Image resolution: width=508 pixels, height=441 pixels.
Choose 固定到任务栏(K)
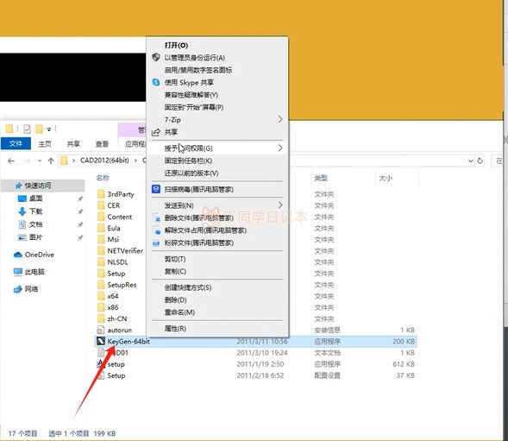coord(188,161)
